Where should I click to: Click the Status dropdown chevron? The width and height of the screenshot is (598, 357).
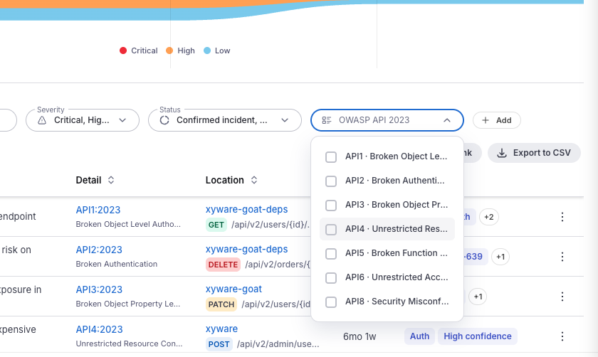click(x=285, y=120)
